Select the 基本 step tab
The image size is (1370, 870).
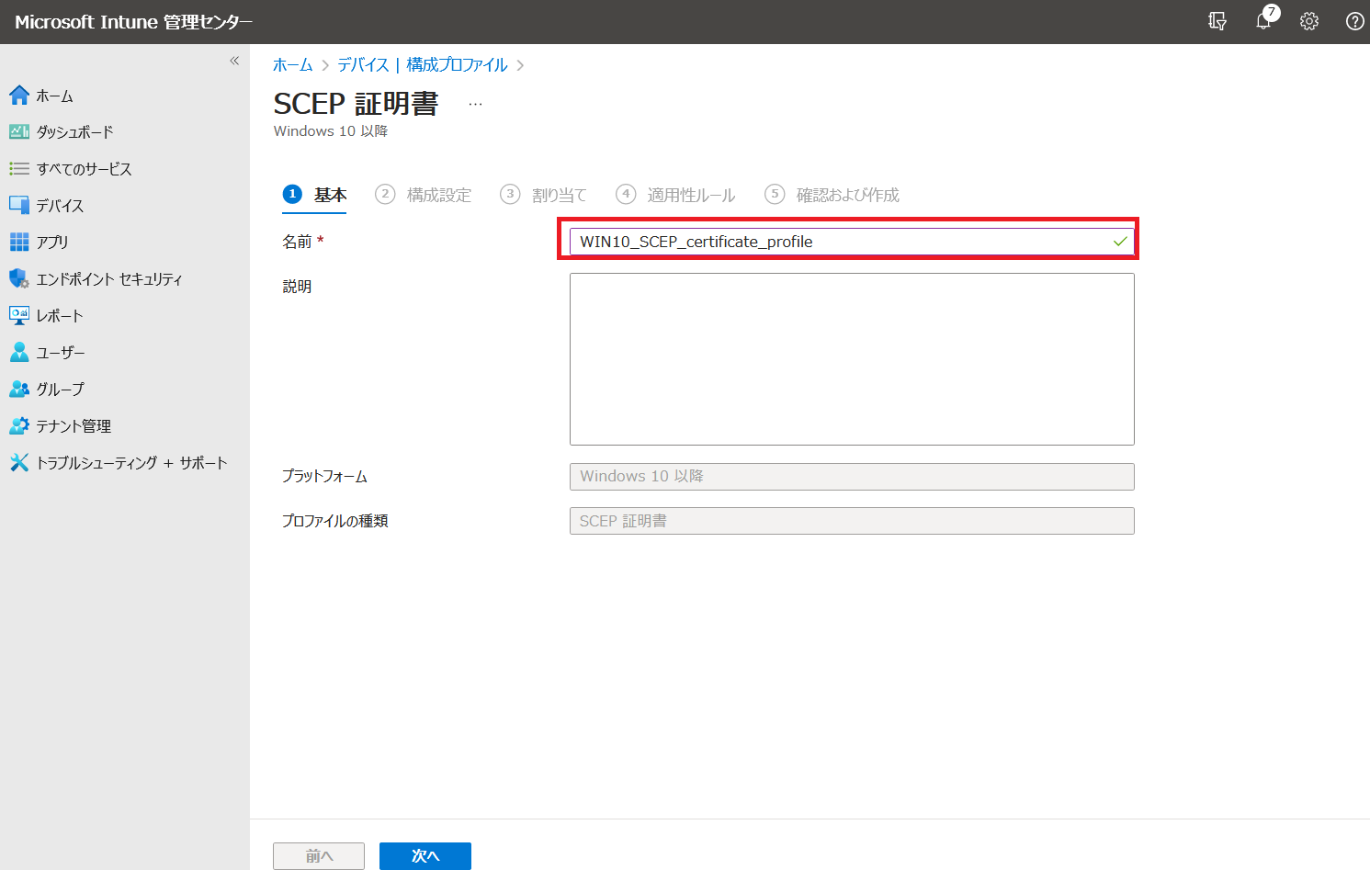314,195
